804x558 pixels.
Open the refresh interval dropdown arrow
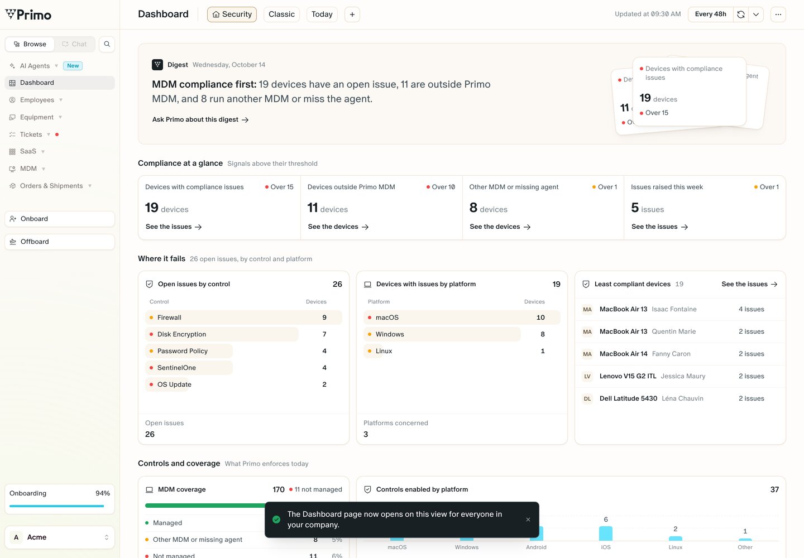(756, 15)
